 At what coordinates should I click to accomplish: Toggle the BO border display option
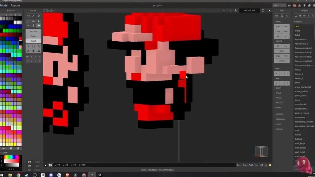[29, 162]
